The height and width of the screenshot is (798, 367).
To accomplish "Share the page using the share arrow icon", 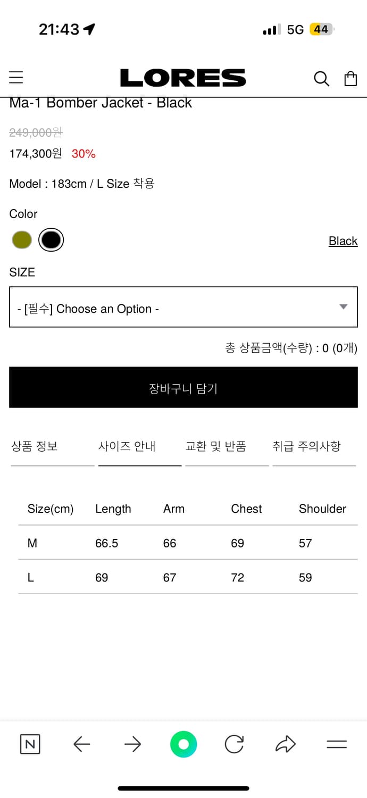I will pos(285,744).
